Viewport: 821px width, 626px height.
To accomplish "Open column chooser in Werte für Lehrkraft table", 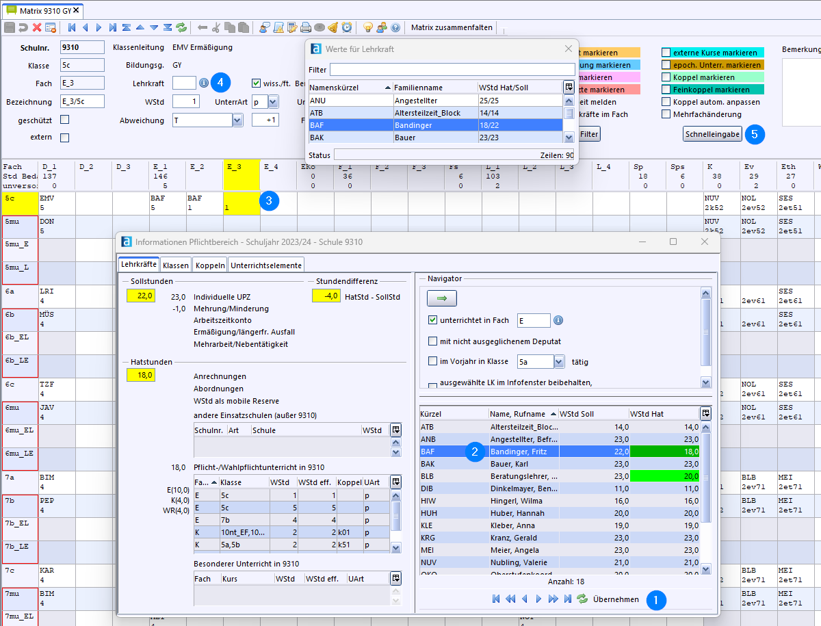I will (569, 87).
